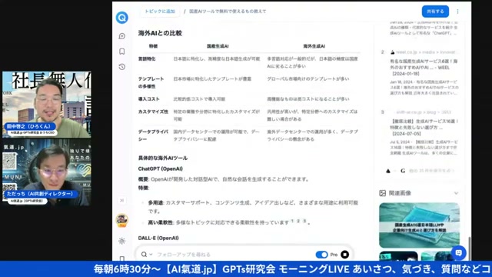Click the table row label テンプレートの多様性

[x=151, y=82]
